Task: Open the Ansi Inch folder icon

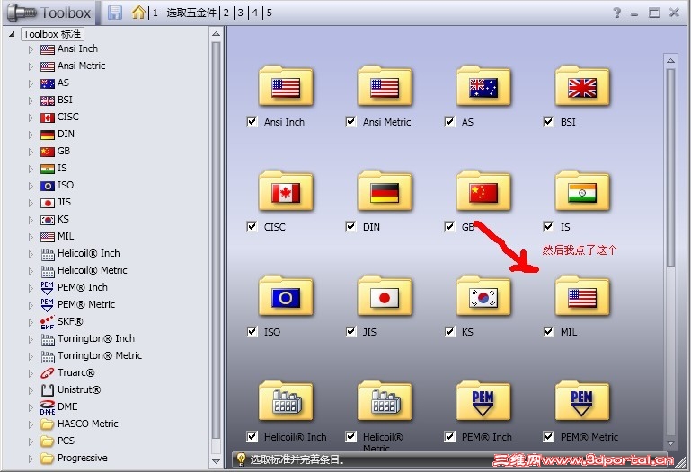Action: (x=286, y=86)
